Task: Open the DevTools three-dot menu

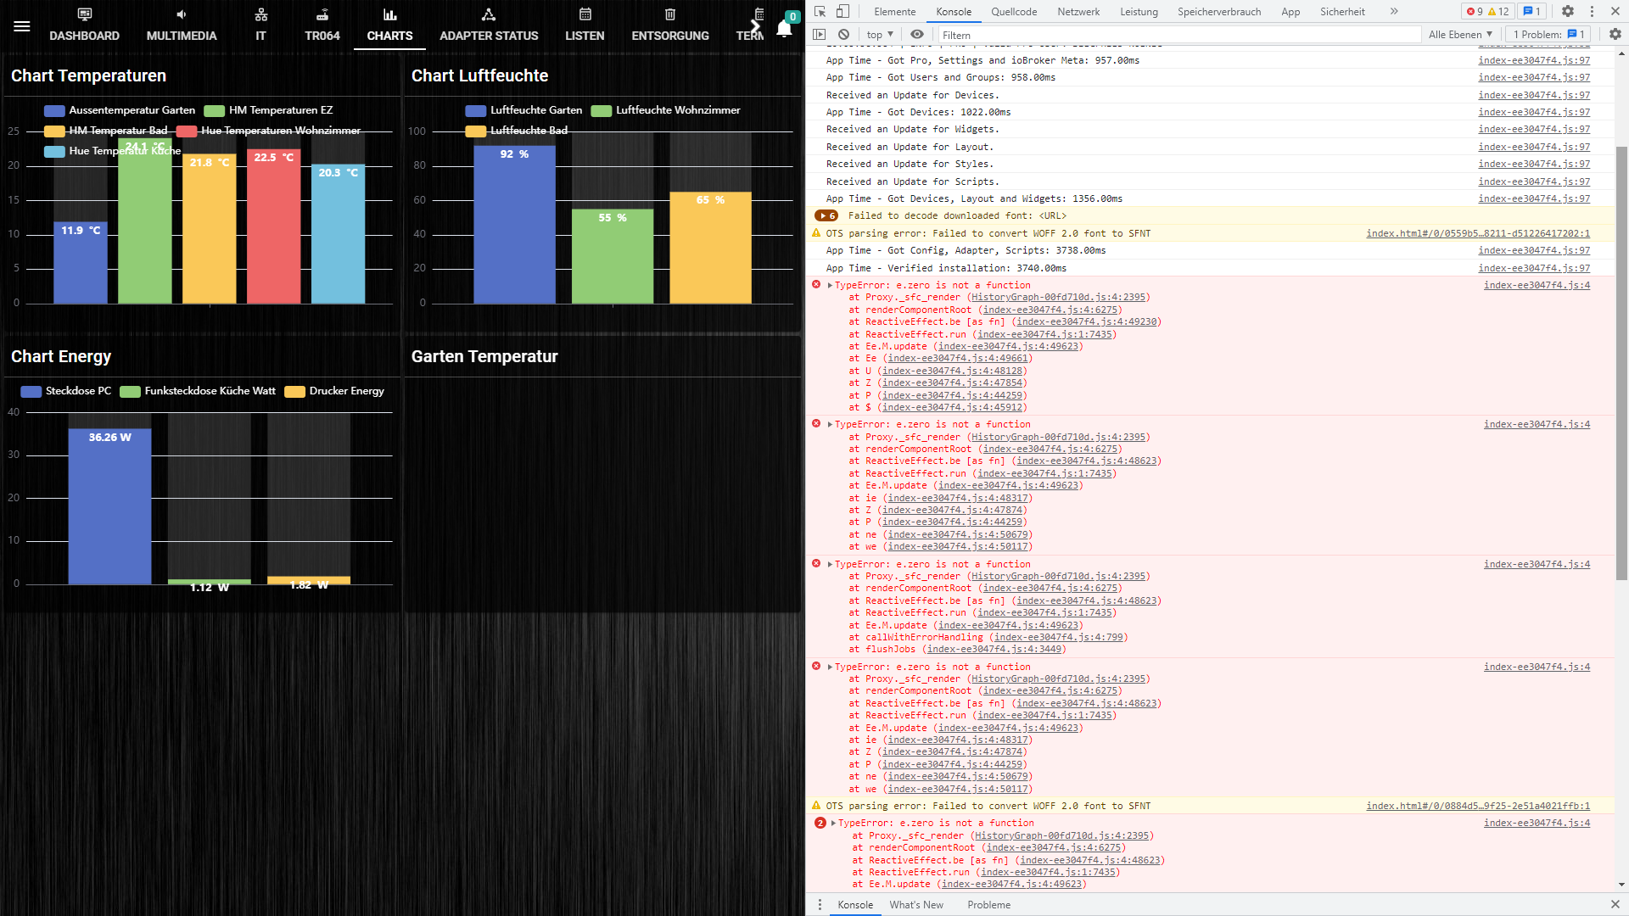Action: click(x=1592, y=11)
